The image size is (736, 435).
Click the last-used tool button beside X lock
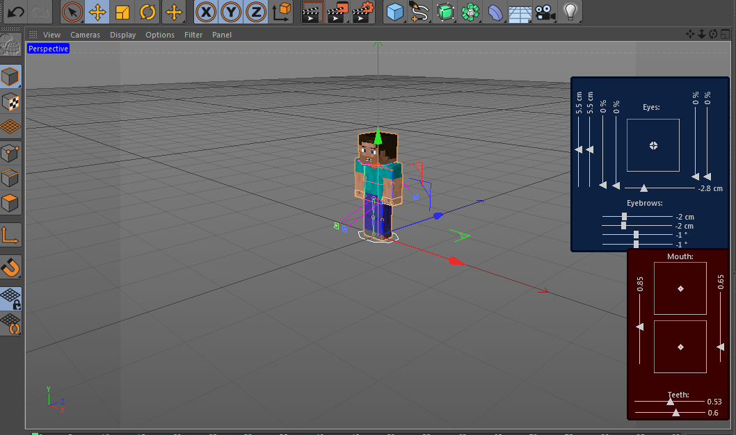[x=174, y=12]
